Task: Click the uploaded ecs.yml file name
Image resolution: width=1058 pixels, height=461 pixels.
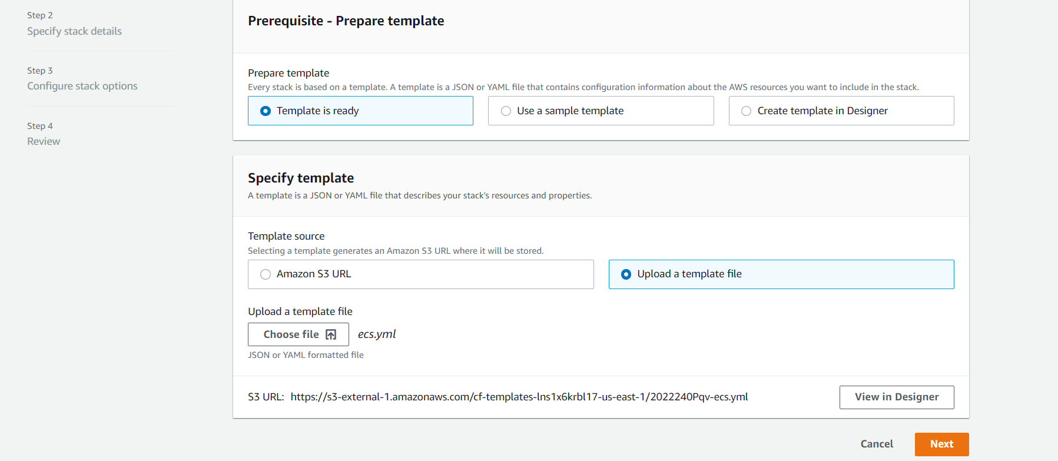Action: [377, 334]
